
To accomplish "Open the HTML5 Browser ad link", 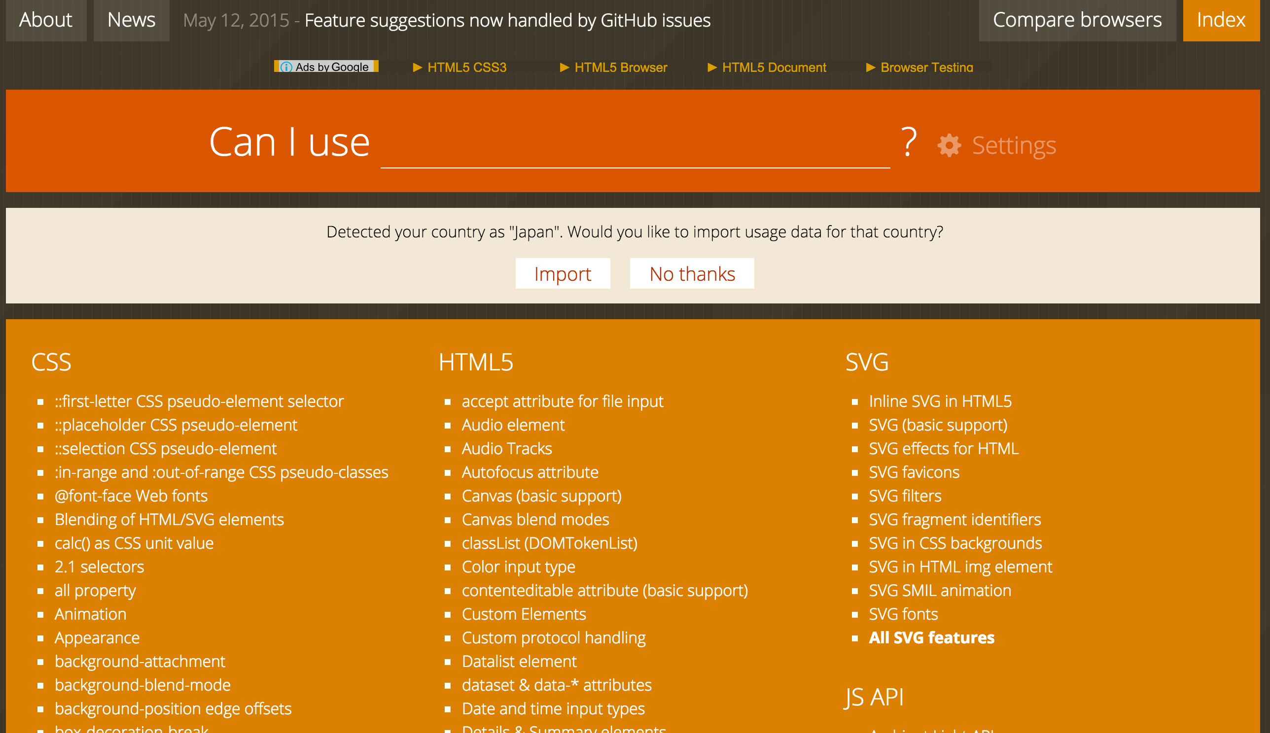I will click(620, 67).
